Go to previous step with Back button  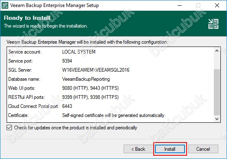click(x=138, y=149)
